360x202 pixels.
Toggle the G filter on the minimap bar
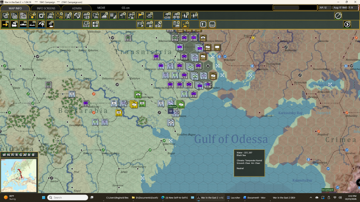pyautogui.click(x=20, y=155)
